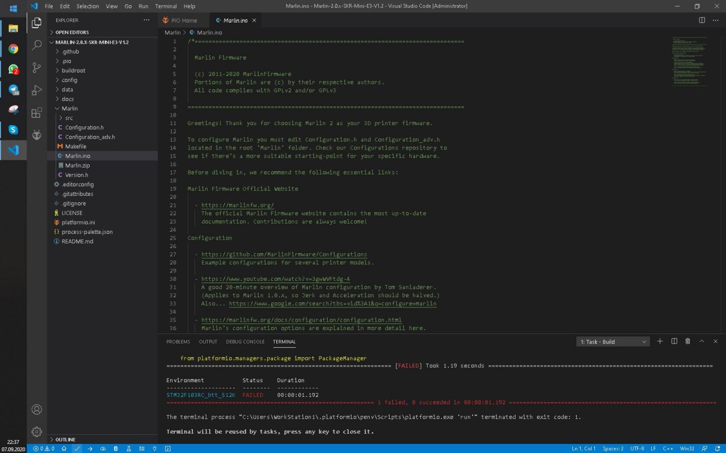Expand the OUTLINE section
Screen dimensions: 726x453
(65, 439)
